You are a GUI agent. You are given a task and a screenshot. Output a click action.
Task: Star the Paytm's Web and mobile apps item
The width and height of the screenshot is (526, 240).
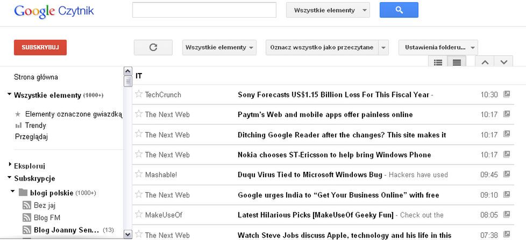point(139,114)
